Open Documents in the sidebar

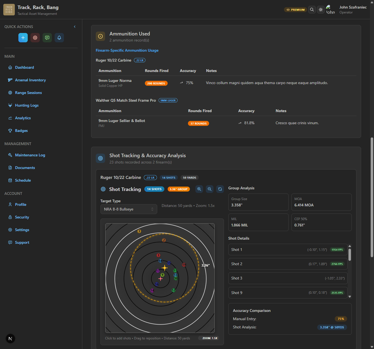[x=25, y=168]
